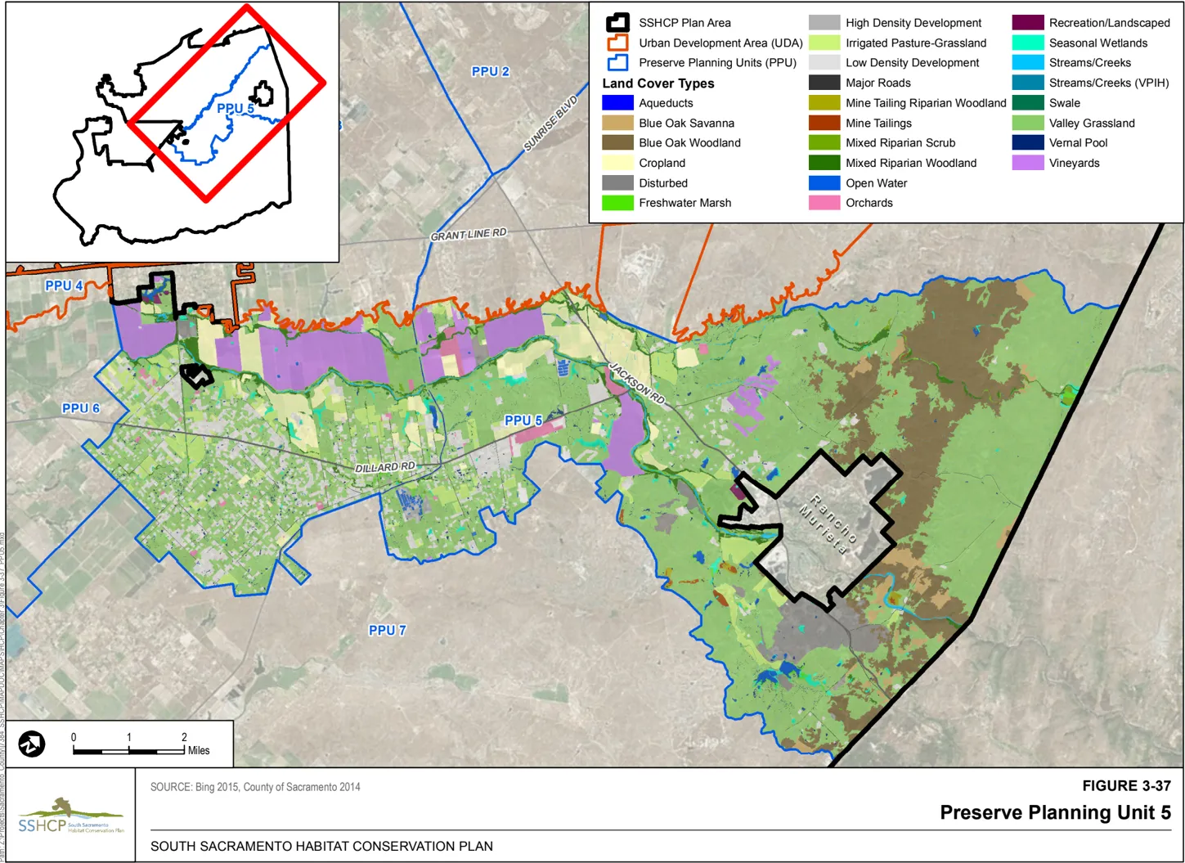Click the 'FIGURE 3-37' caption text

pyautogui.click(x=1126, y=786)
